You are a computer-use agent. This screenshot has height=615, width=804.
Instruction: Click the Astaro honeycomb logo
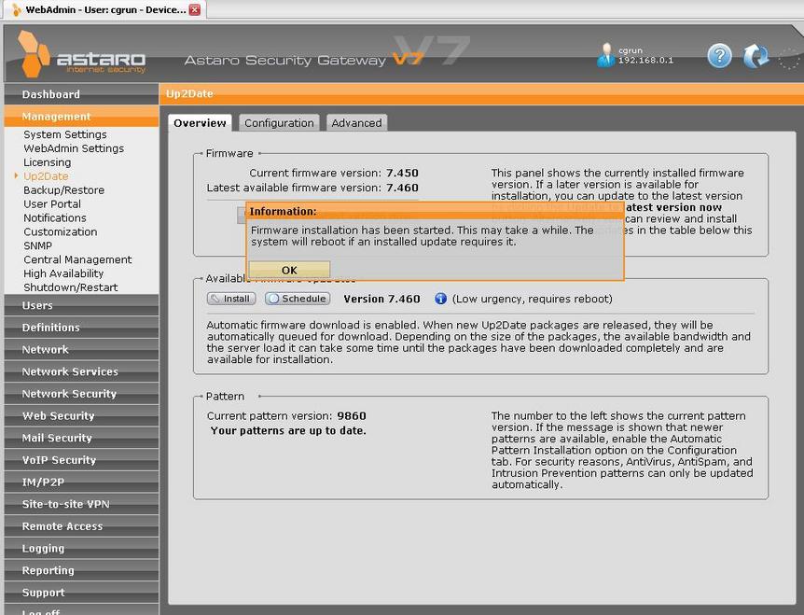coord(34,54)
